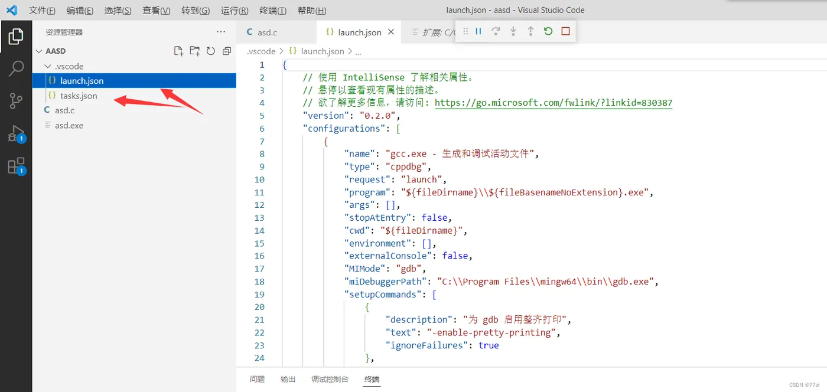The image size is (827, 392).
Task: Open the 终端(T) menu
Action: pos(273,11)
